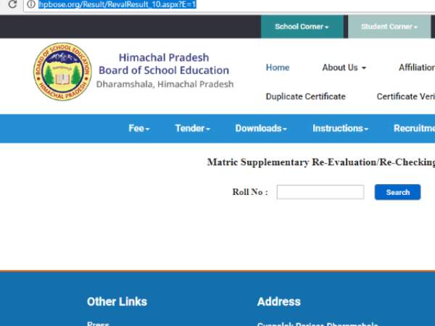Image resolution: width=435 pixels, height=326 pixels.
Task: Expand the School Corner dropdown
Action: (x=302, y=27)
